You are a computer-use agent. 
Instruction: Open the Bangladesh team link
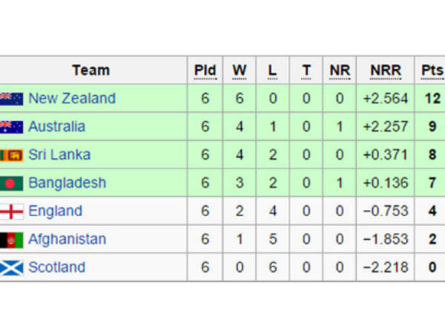coord(67,183)
